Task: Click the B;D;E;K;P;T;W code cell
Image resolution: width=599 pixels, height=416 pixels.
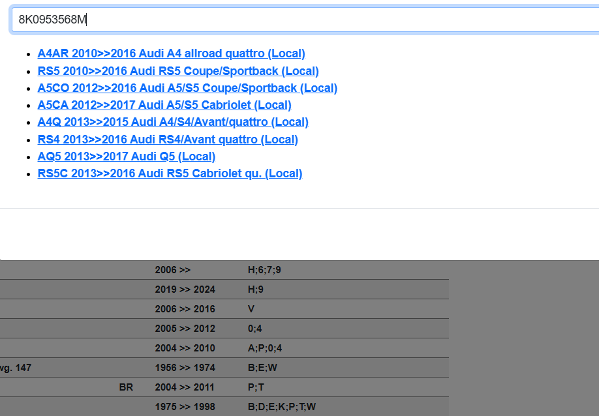Action: tap(282, 407)
